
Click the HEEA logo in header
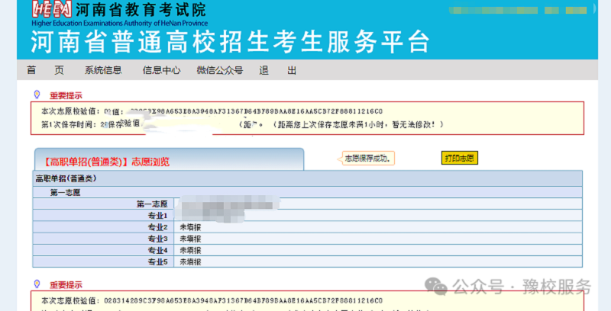pos(52,10)
